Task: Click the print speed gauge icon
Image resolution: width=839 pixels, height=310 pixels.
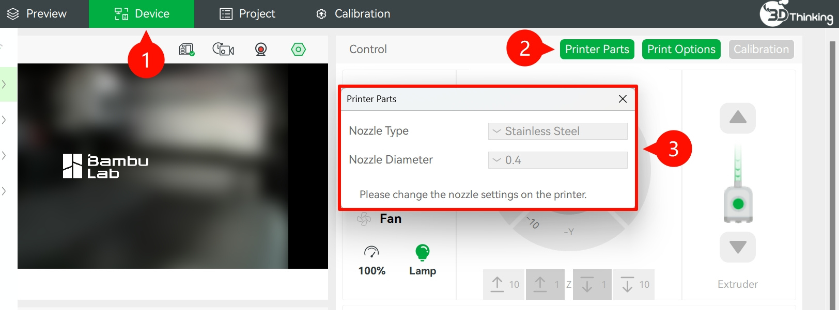Action: [371, 252]
